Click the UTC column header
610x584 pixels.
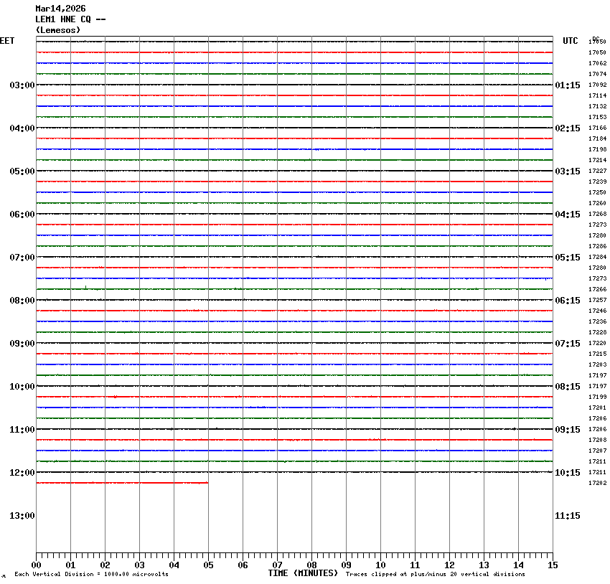coord(570,41)
